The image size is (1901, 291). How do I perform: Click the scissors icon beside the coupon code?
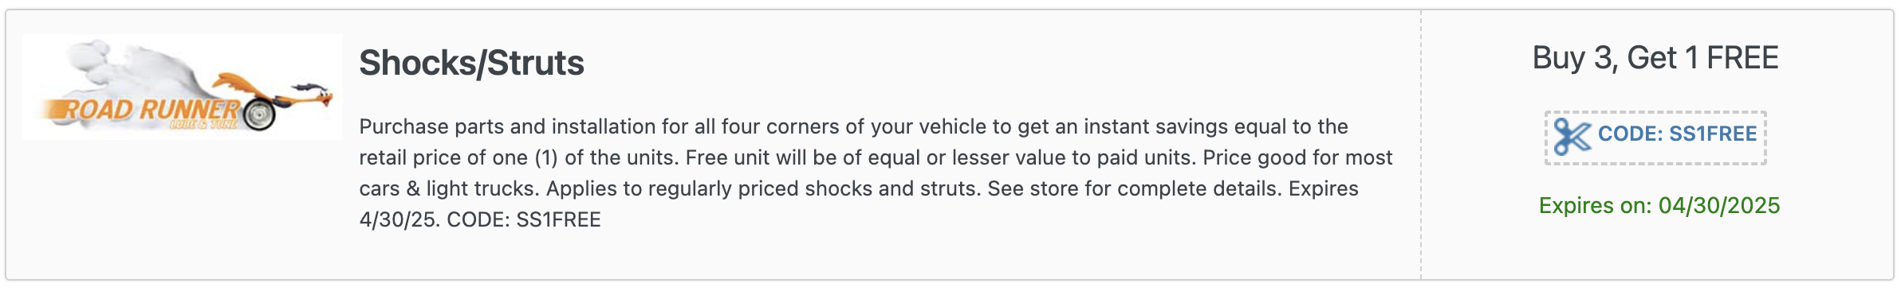point(1572,137)
